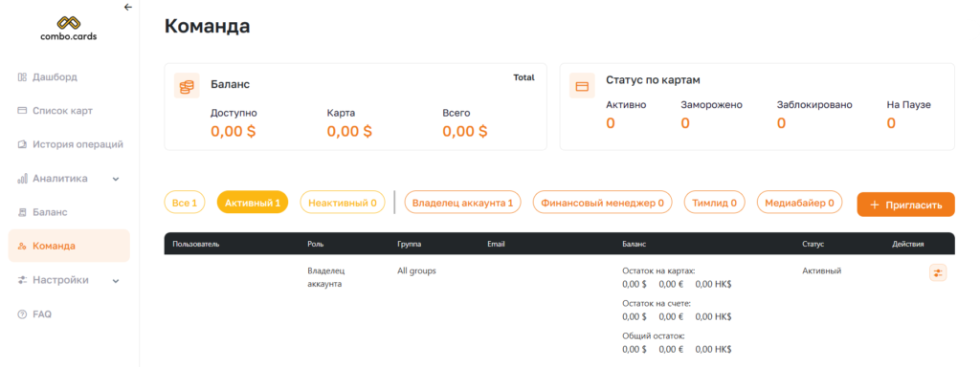Click the Команда people icon
Image resolution: width=980 pixels, height=367 pixels.
(x=22, y=246)
